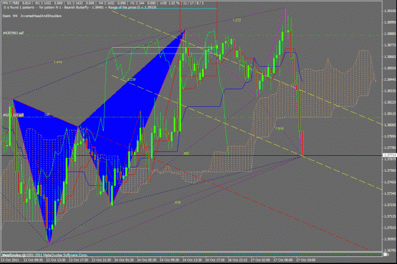The width and height of the screenshot is (397, 264).
Task: Click the 1.37455 price scale label
Action: point(390,182)
